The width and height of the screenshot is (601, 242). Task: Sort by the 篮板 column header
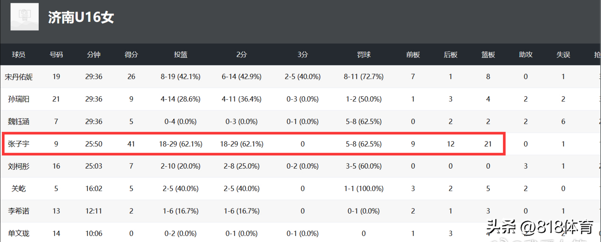488,54
